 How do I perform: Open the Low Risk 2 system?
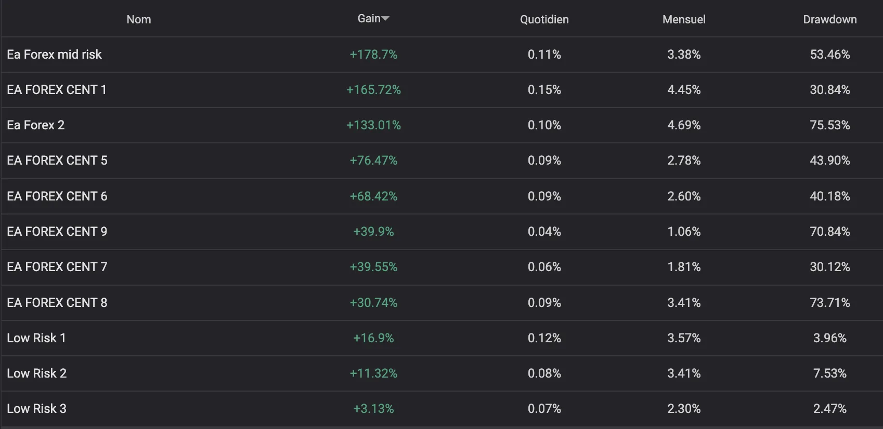pos(37,373)
